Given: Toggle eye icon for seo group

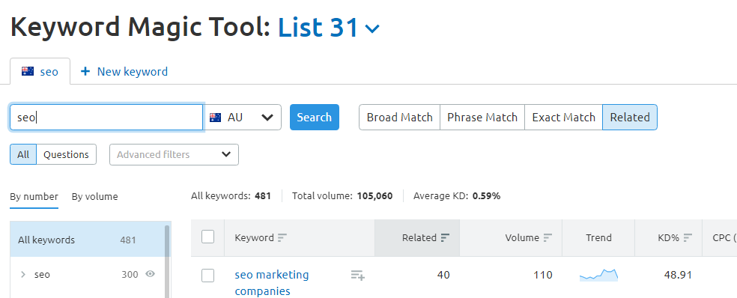Looking at the screenshot, I should [151, 274].
